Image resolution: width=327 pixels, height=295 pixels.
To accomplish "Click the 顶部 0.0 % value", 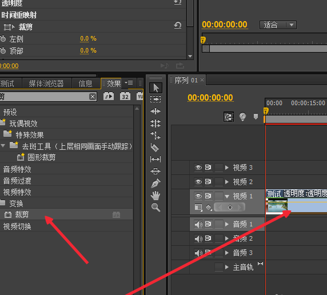I will [x=88, y=51].
